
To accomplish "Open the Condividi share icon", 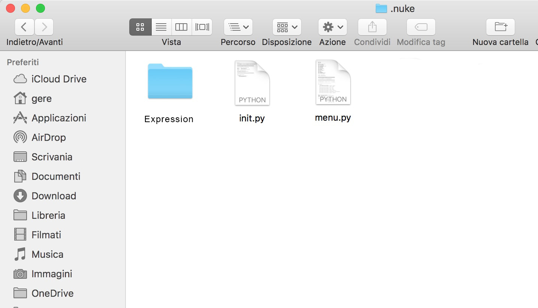I will (372, 27).
